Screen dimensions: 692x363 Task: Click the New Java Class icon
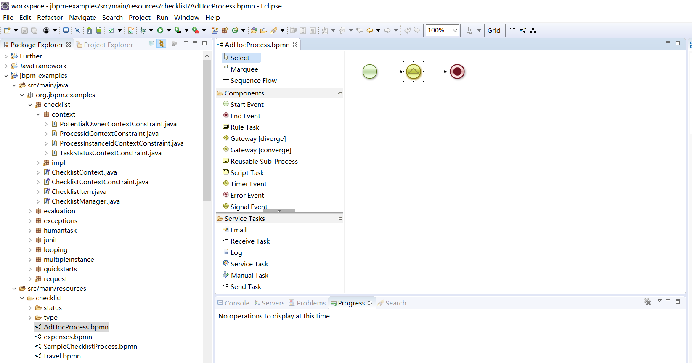tap(235, 30)
